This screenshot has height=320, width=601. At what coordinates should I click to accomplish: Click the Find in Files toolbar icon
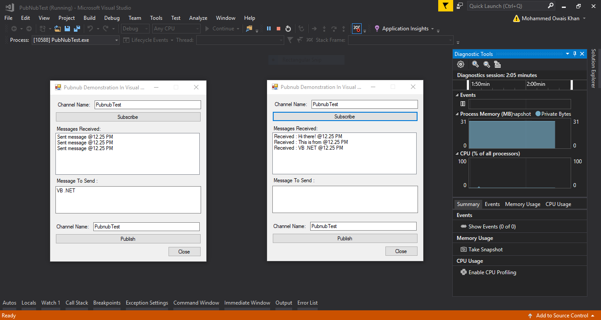(249, 29)
